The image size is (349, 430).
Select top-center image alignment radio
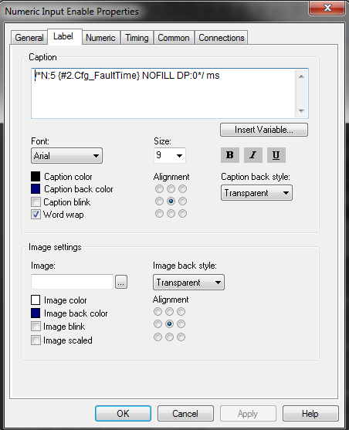click(169, 312)
